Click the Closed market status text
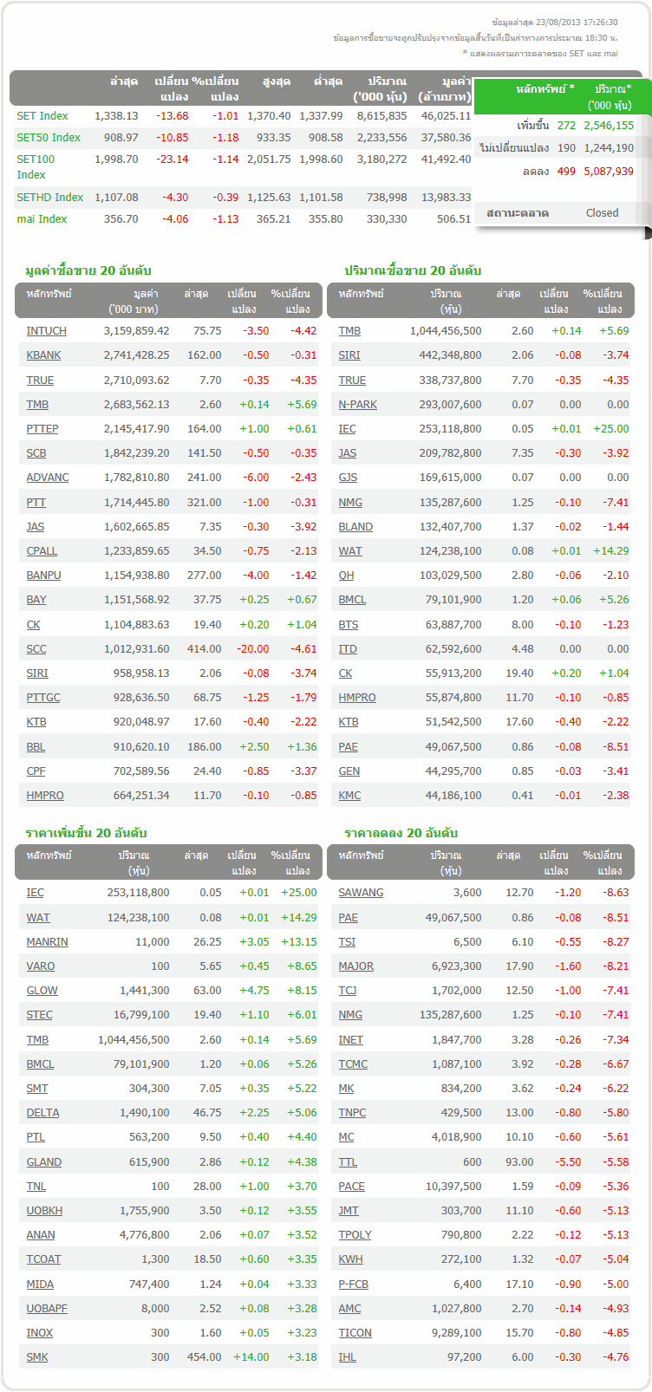Viewport: 652px width, 1392px height. coord(602,213)
